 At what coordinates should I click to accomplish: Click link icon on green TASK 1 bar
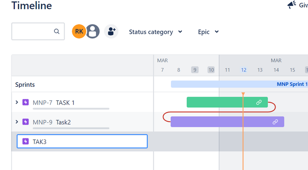[x=259, y=102]
